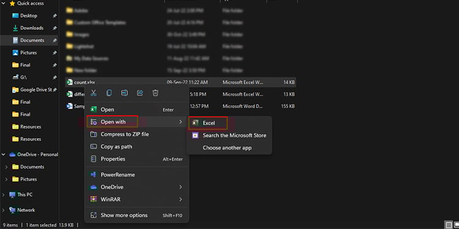
Task: Expand the OneDrive submenu arrow
Action: coord(181,187)
